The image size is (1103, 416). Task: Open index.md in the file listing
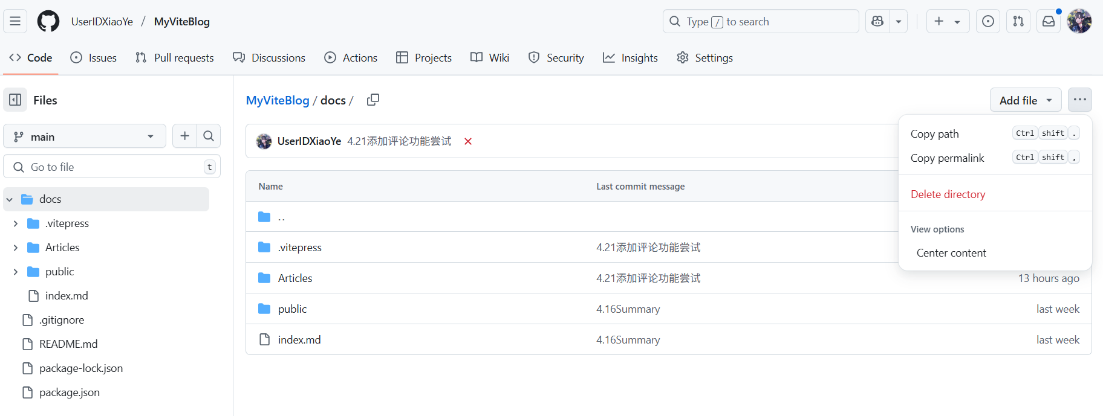(299, 340)
